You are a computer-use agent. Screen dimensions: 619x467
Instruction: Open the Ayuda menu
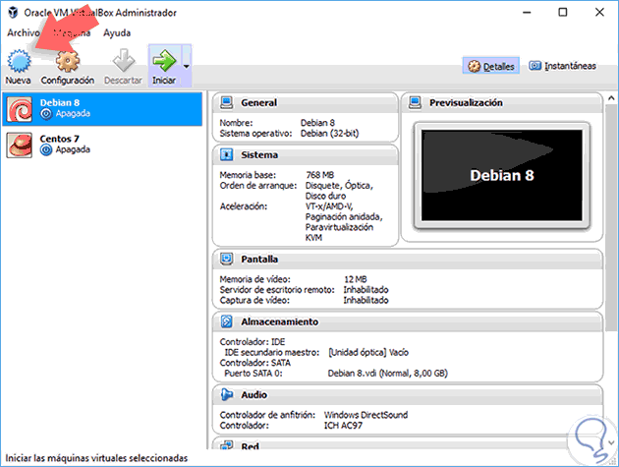(117, 32)
